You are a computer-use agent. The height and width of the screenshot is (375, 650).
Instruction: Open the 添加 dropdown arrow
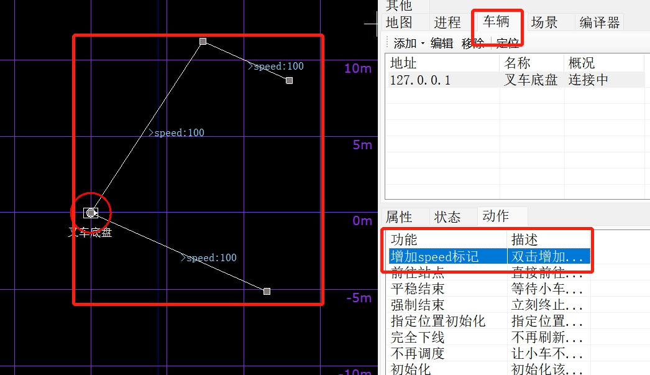pyautogui.click(x=423, y=44)
